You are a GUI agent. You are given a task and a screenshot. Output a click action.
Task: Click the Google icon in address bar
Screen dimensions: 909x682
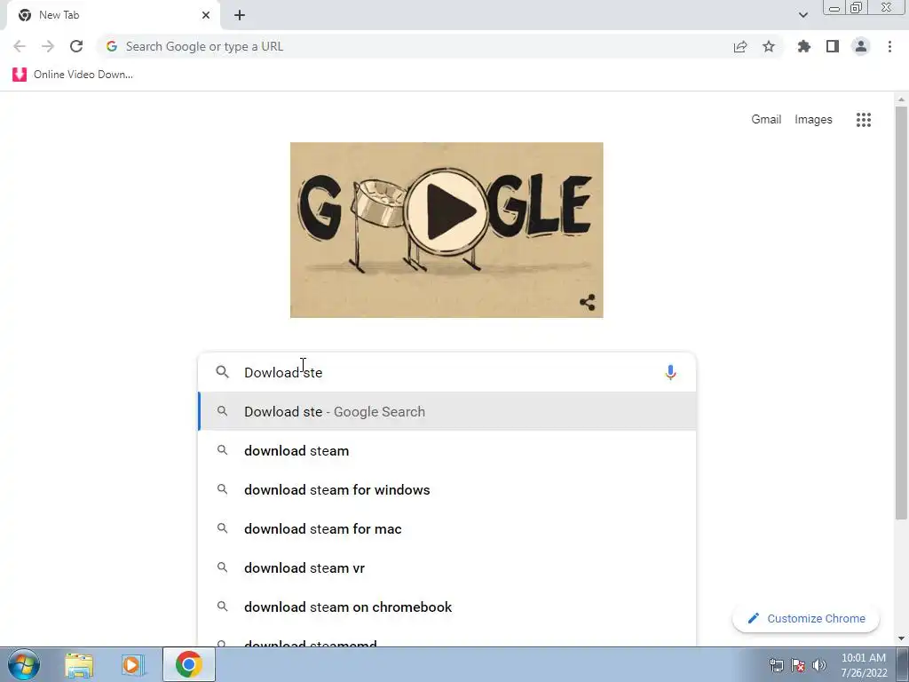(x=112, y=46)
